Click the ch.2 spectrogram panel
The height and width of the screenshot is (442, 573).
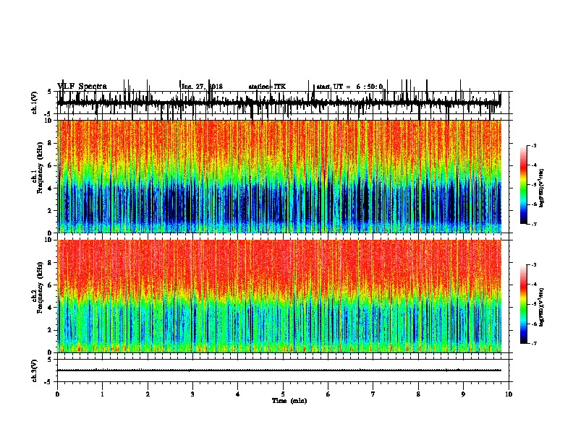[x=279, y=296]
